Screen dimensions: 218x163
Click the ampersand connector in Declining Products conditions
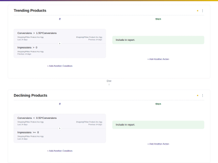(60, 128)
